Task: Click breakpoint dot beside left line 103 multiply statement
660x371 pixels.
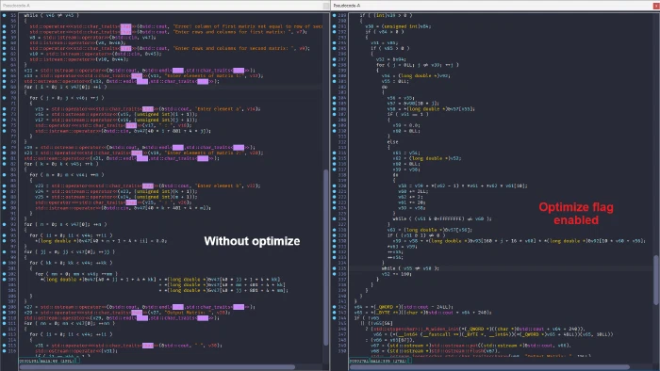Action: (x=4, y=279)
